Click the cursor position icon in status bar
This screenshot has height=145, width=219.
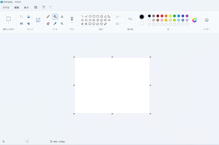[x=4, y=141]
